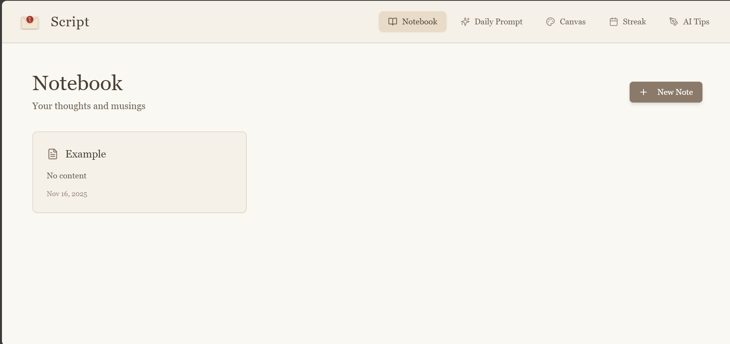Open the Streak tab
This screenshot has height=344, width=730.
pos(628,22)
